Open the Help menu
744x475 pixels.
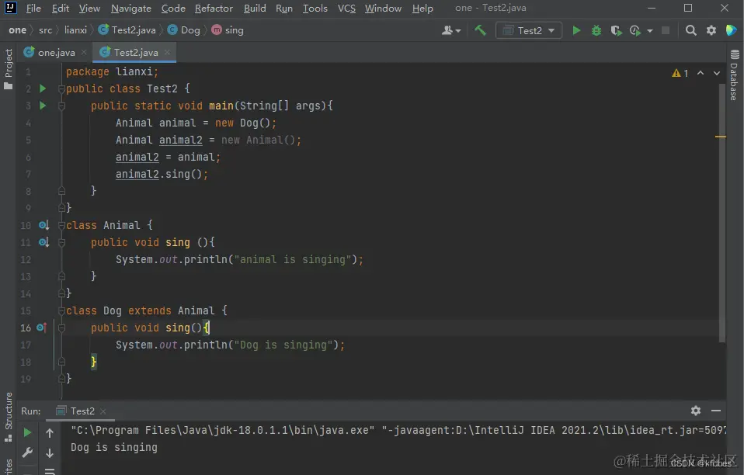click(422, 8)
